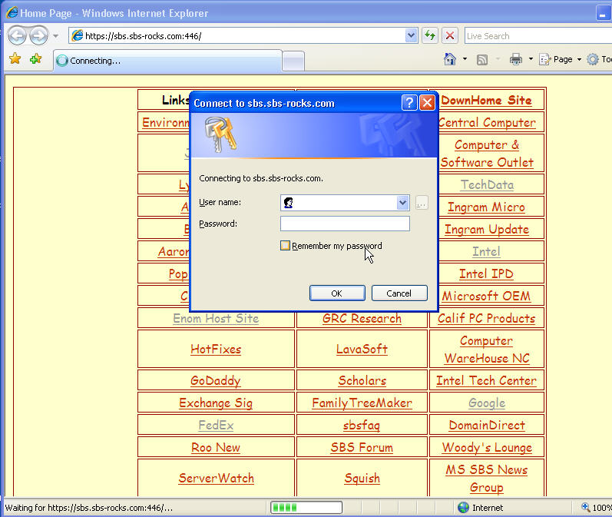Image resolution: width=612 pixels, height=517 pixels.
Task: Click OK in the login dialog
Action: (x=337, y=293)
